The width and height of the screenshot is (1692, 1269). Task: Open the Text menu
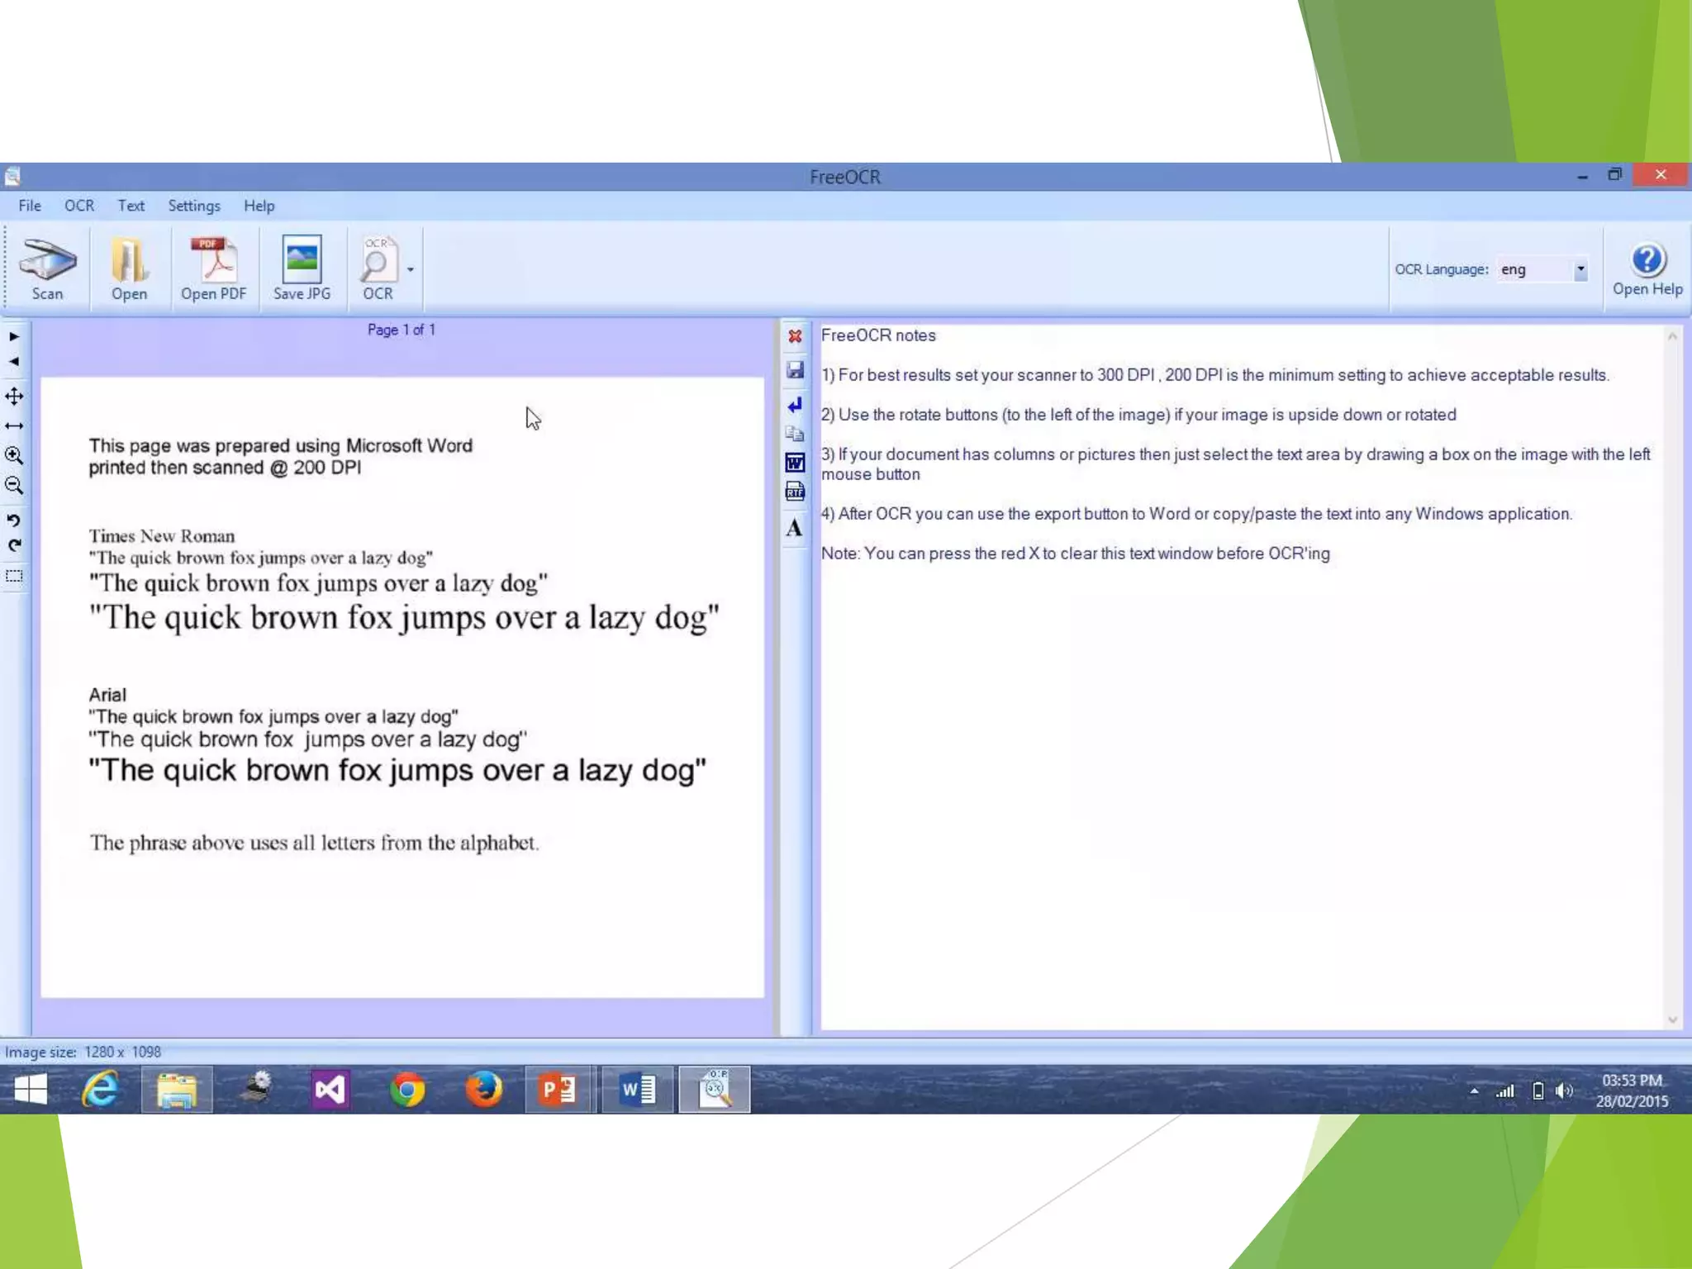[131, 206]
